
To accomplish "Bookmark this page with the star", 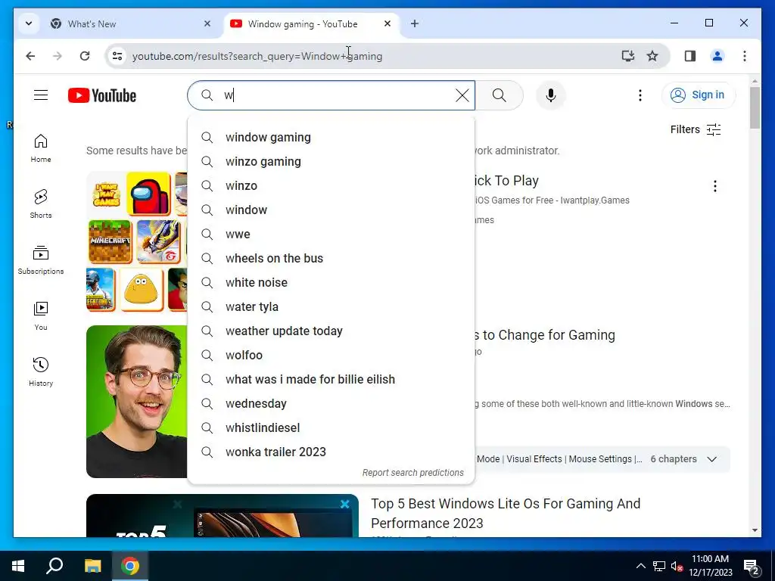I will [x=652, y=56].
